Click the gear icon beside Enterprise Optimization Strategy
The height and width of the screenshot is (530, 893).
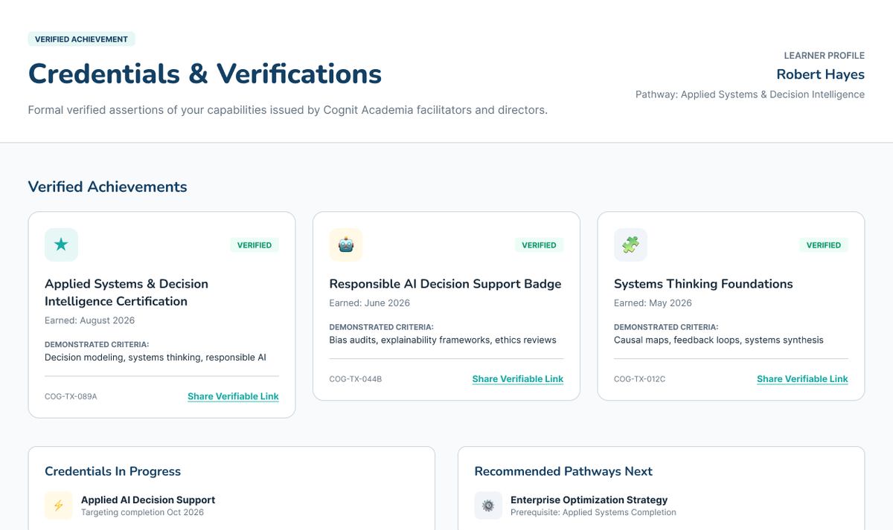coord(488,505)
